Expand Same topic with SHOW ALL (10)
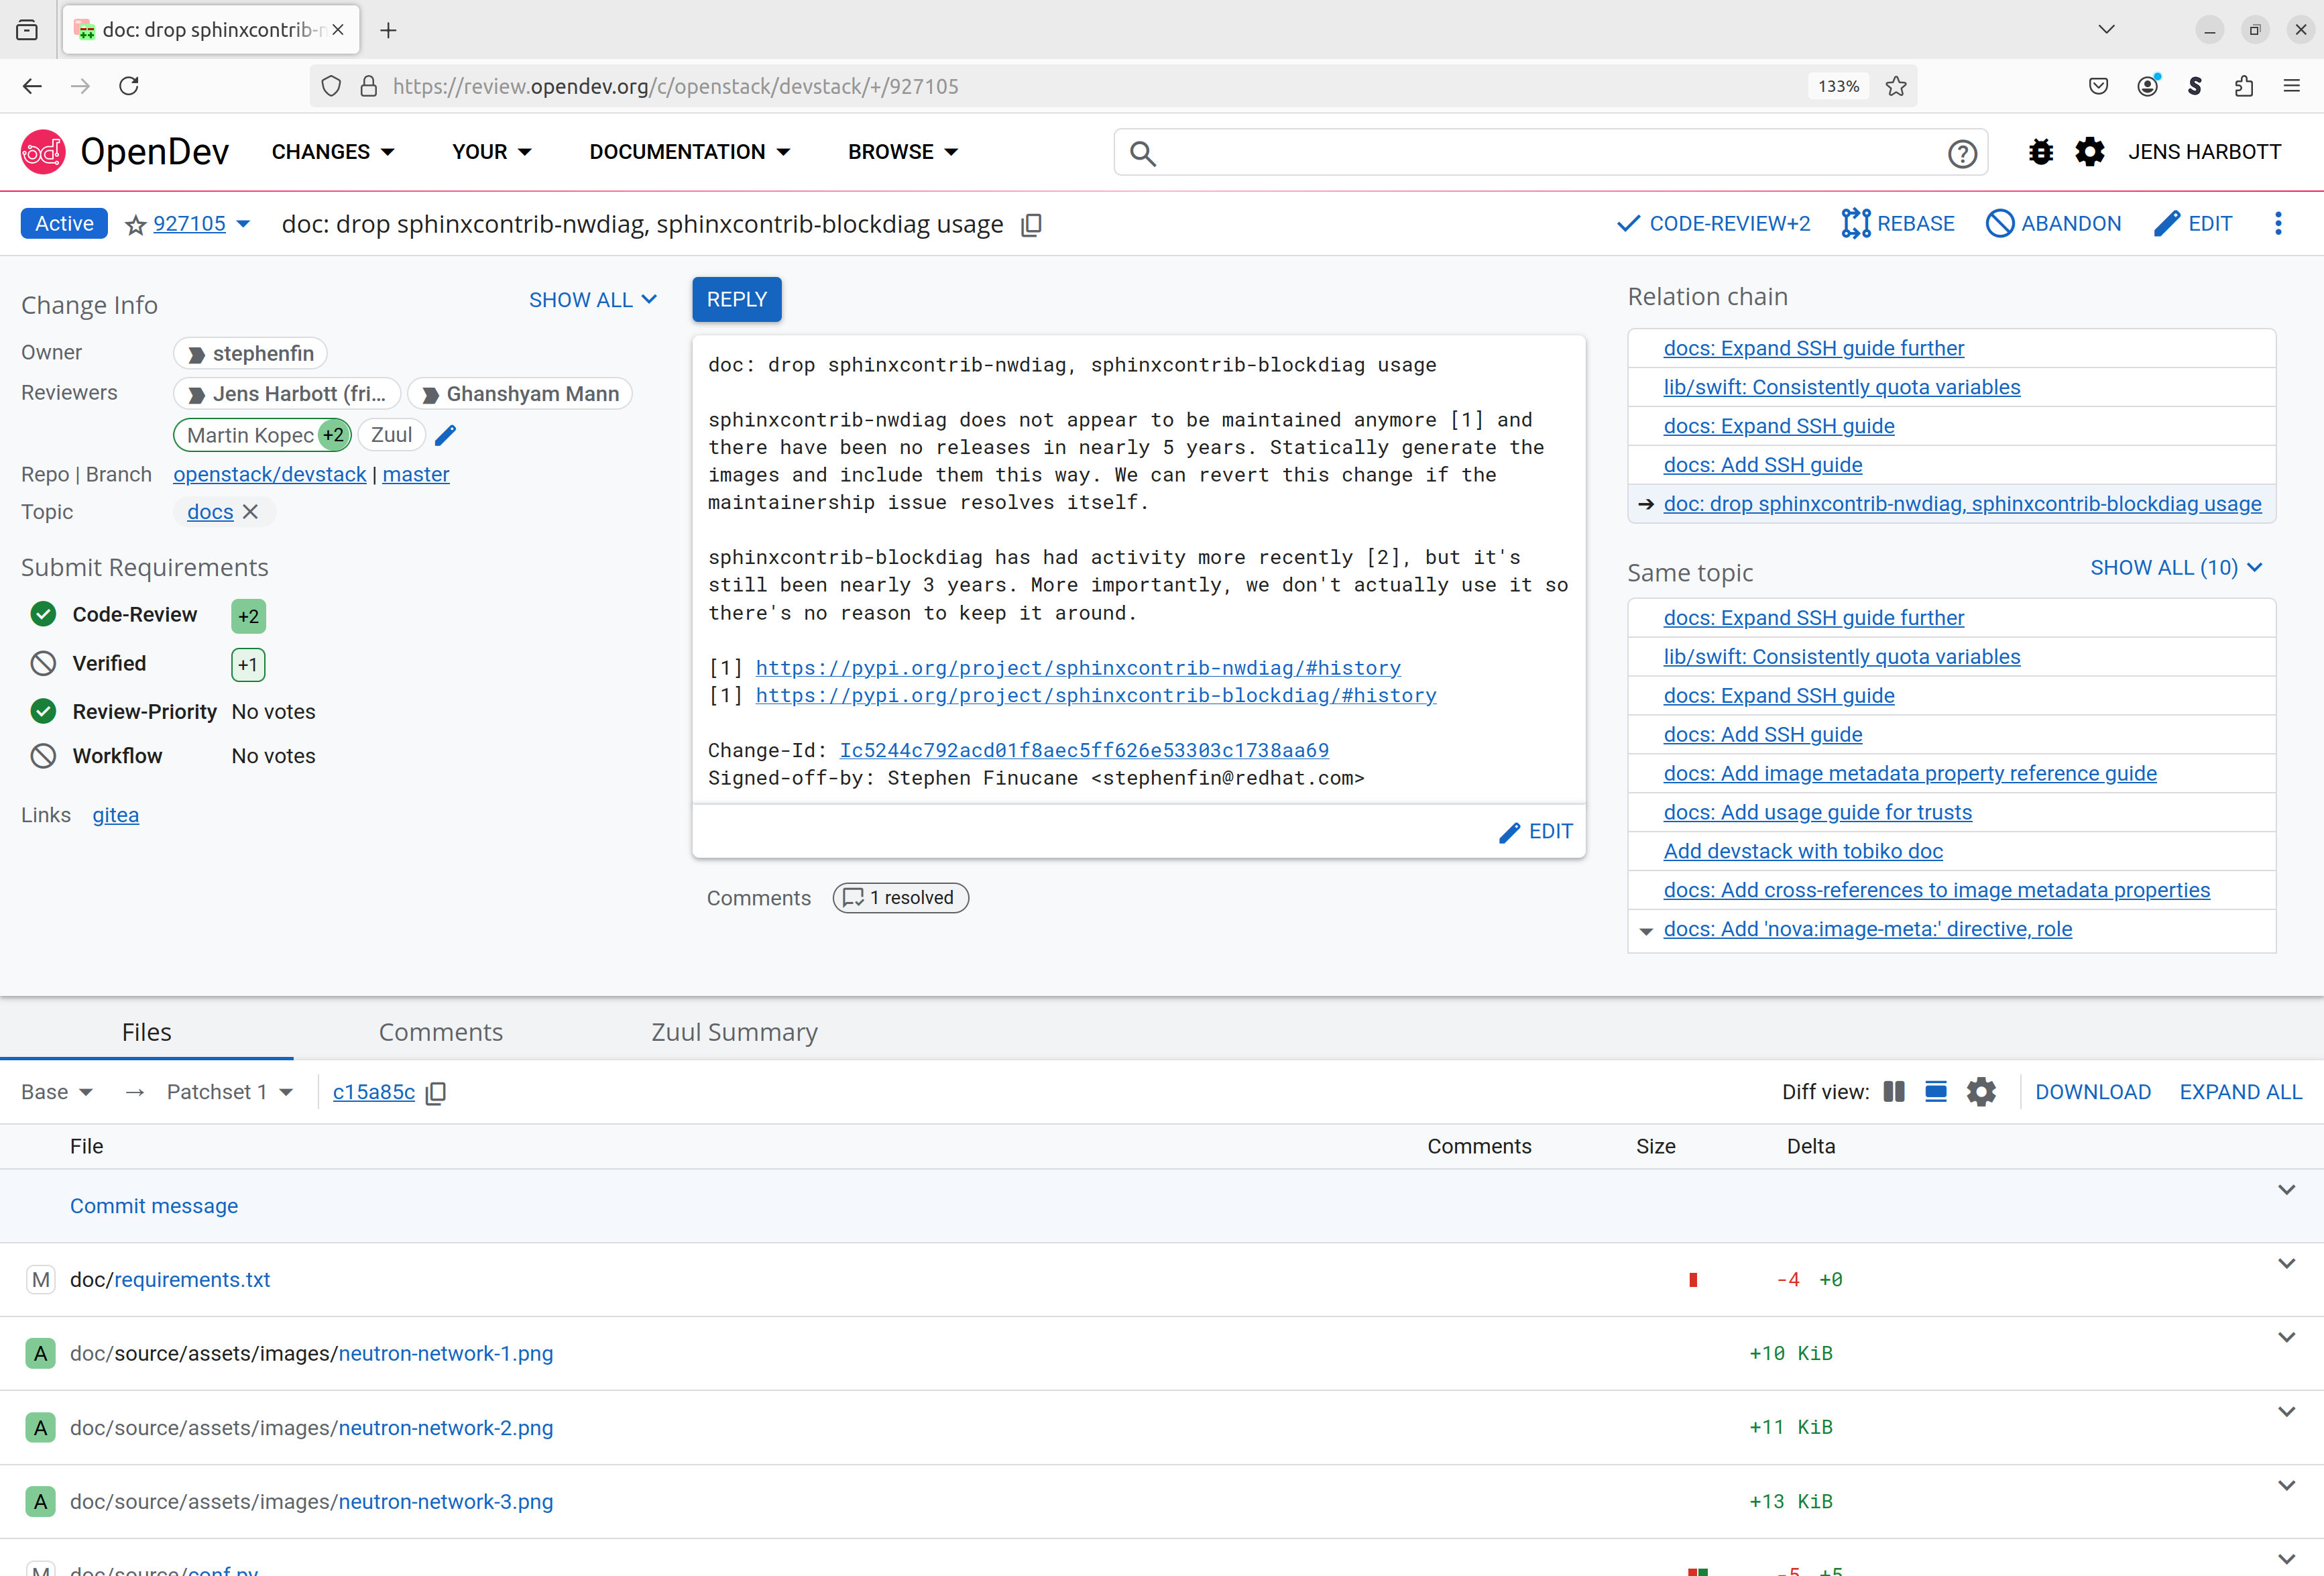 [x=2175, y=568]
